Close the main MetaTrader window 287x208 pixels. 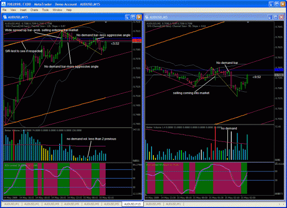point(283,4)
